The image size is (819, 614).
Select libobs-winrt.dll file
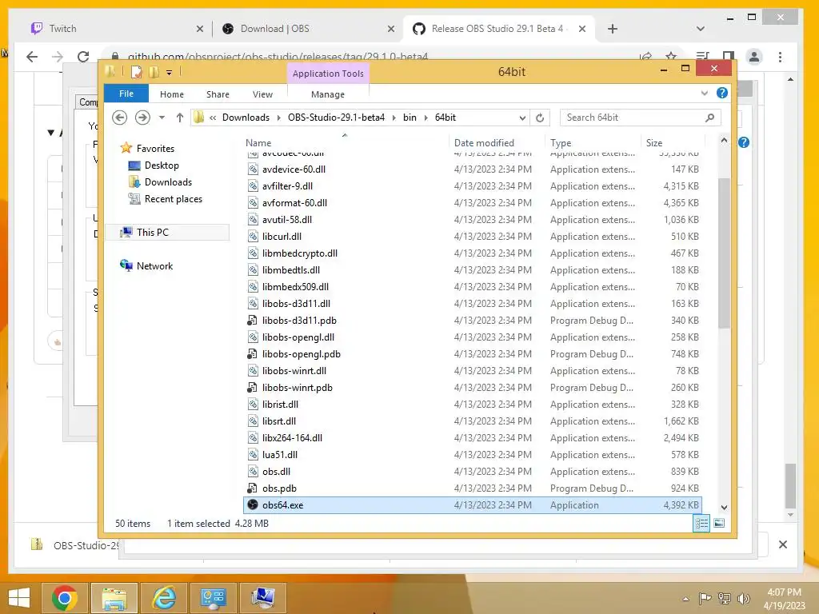pyautogui.click(x=294, y=371)
